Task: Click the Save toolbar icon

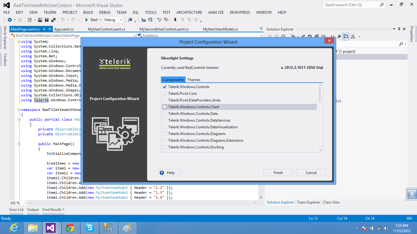Action: 47,20
